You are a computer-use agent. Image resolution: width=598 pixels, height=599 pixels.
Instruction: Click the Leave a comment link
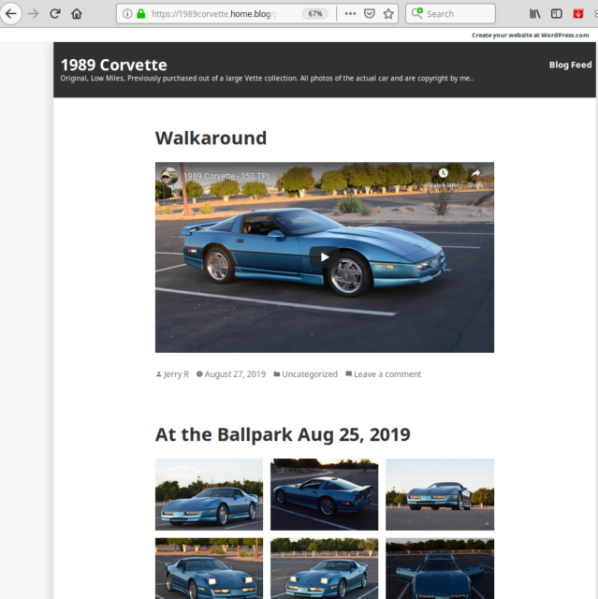point(387,374)
